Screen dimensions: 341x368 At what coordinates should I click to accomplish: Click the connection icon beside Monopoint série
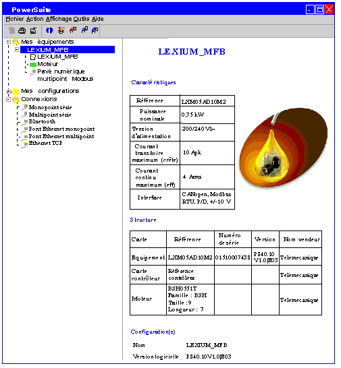(x=25, y=107)
